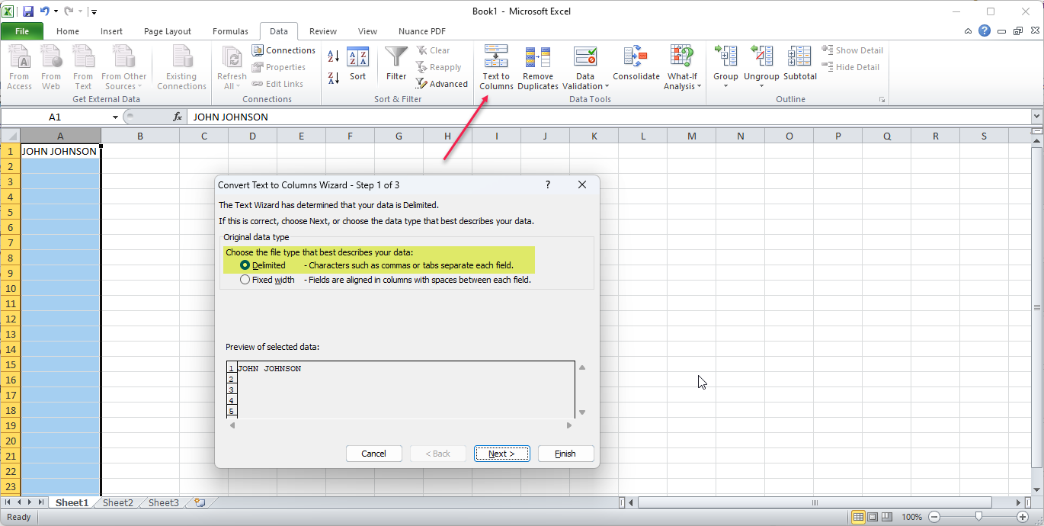Switch to the Sheet2 worksheet tab
The width and height of the screenshot is (1044, 526).
click(117, 503)
